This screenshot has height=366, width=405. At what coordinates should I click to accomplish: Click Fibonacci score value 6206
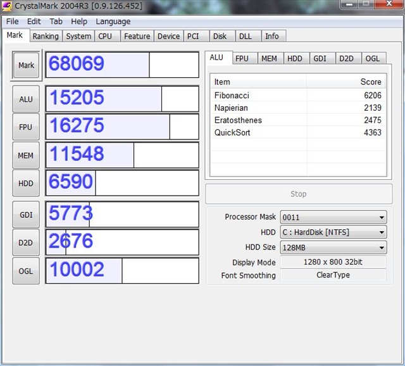(x=373, y=95)
